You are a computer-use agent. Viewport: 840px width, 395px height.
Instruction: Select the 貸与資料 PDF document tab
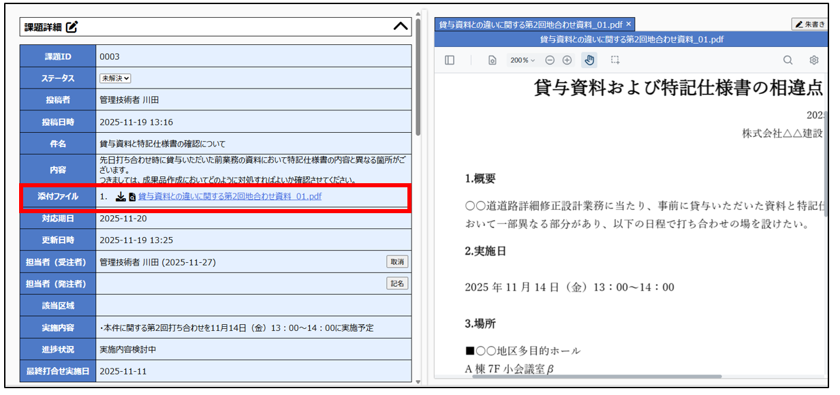click(531, 25)
